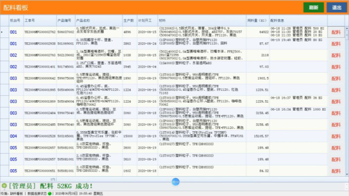This screenshot has height=196, width=349.
Task: Click the status bar date and time text
Action: coord(79,194)
